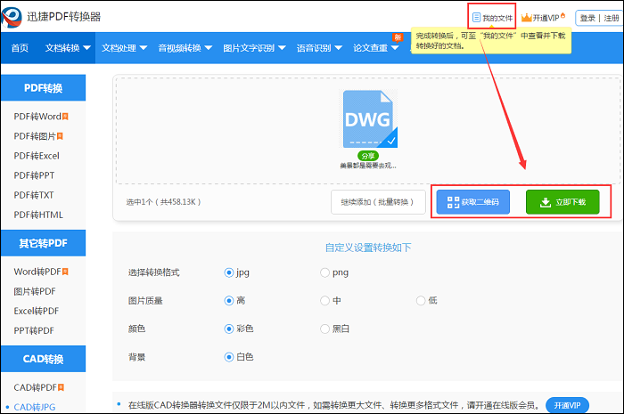This screenshot has height=414, width=624.
Task: Click the yellow 完成转换后 tooltip
Action: click(491, 41)
